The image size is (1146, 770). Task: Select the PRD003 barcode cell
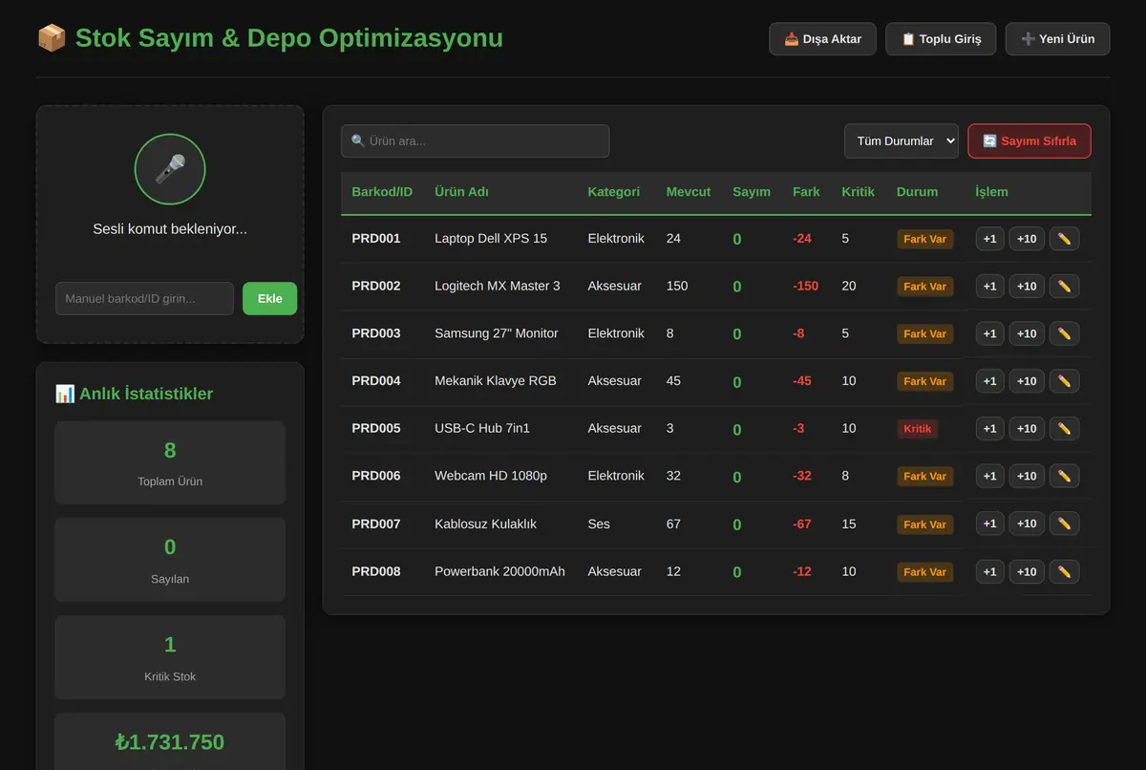tap(376, 333)
